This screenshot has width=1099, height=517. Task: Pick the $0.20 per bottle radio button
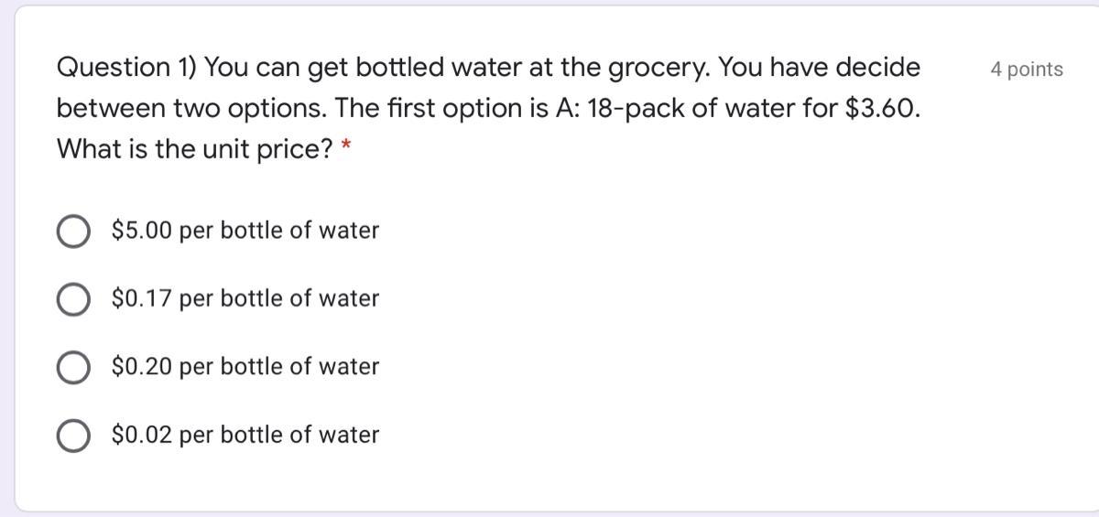73,367
